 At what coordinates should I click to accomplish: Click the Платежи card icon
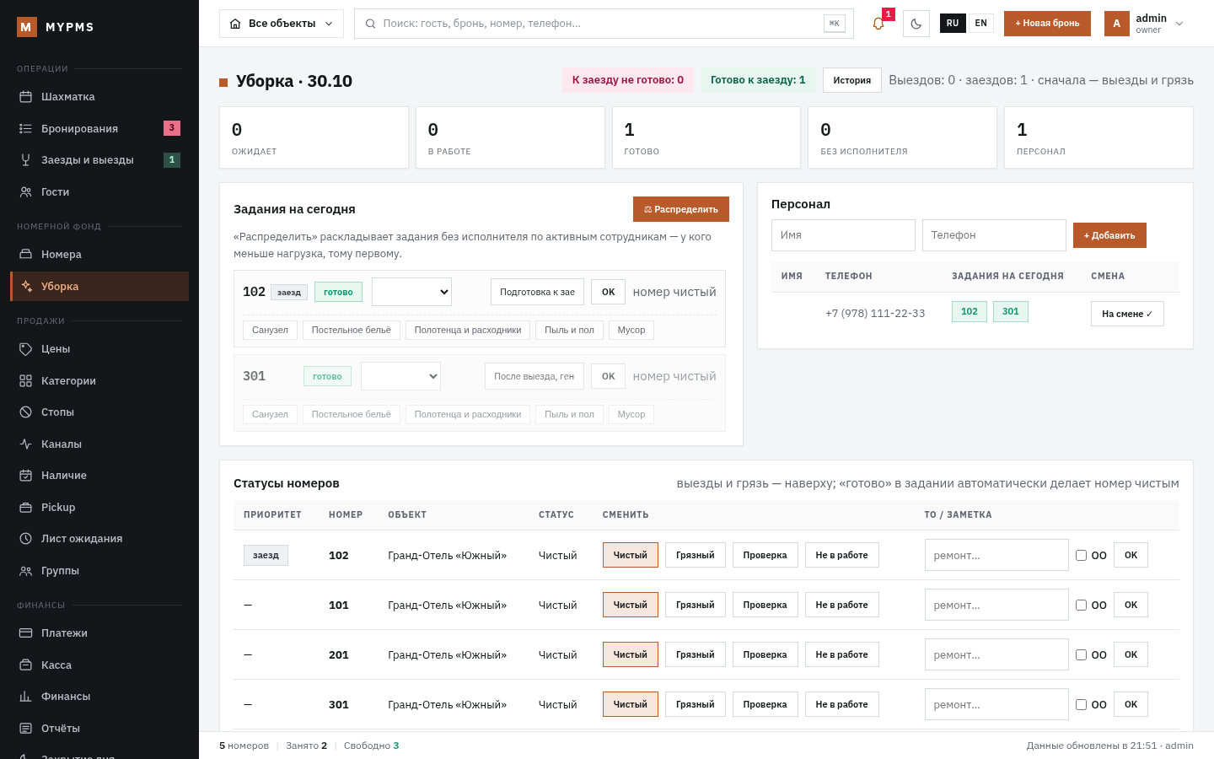25,633
